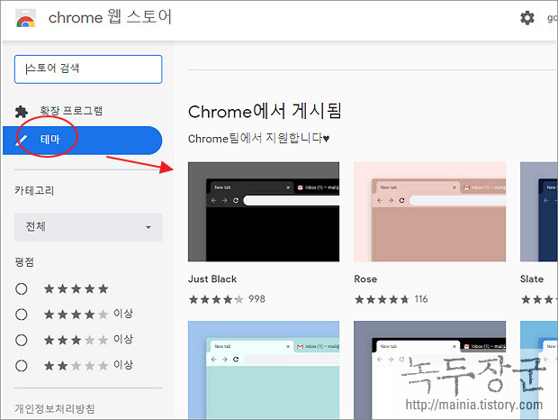Open the Just Black theme thumbnail

[x=264, y=212]
